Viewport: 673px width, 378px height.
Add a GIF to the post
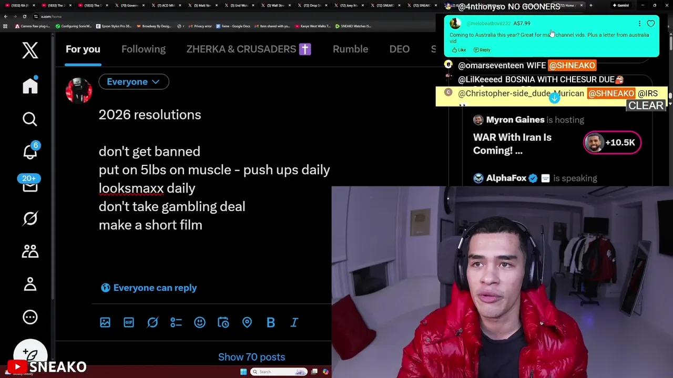[129, 322]
